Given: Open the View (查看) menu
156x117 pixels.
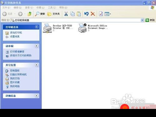Looking at the screenshot, I should [x=29, y=7].
